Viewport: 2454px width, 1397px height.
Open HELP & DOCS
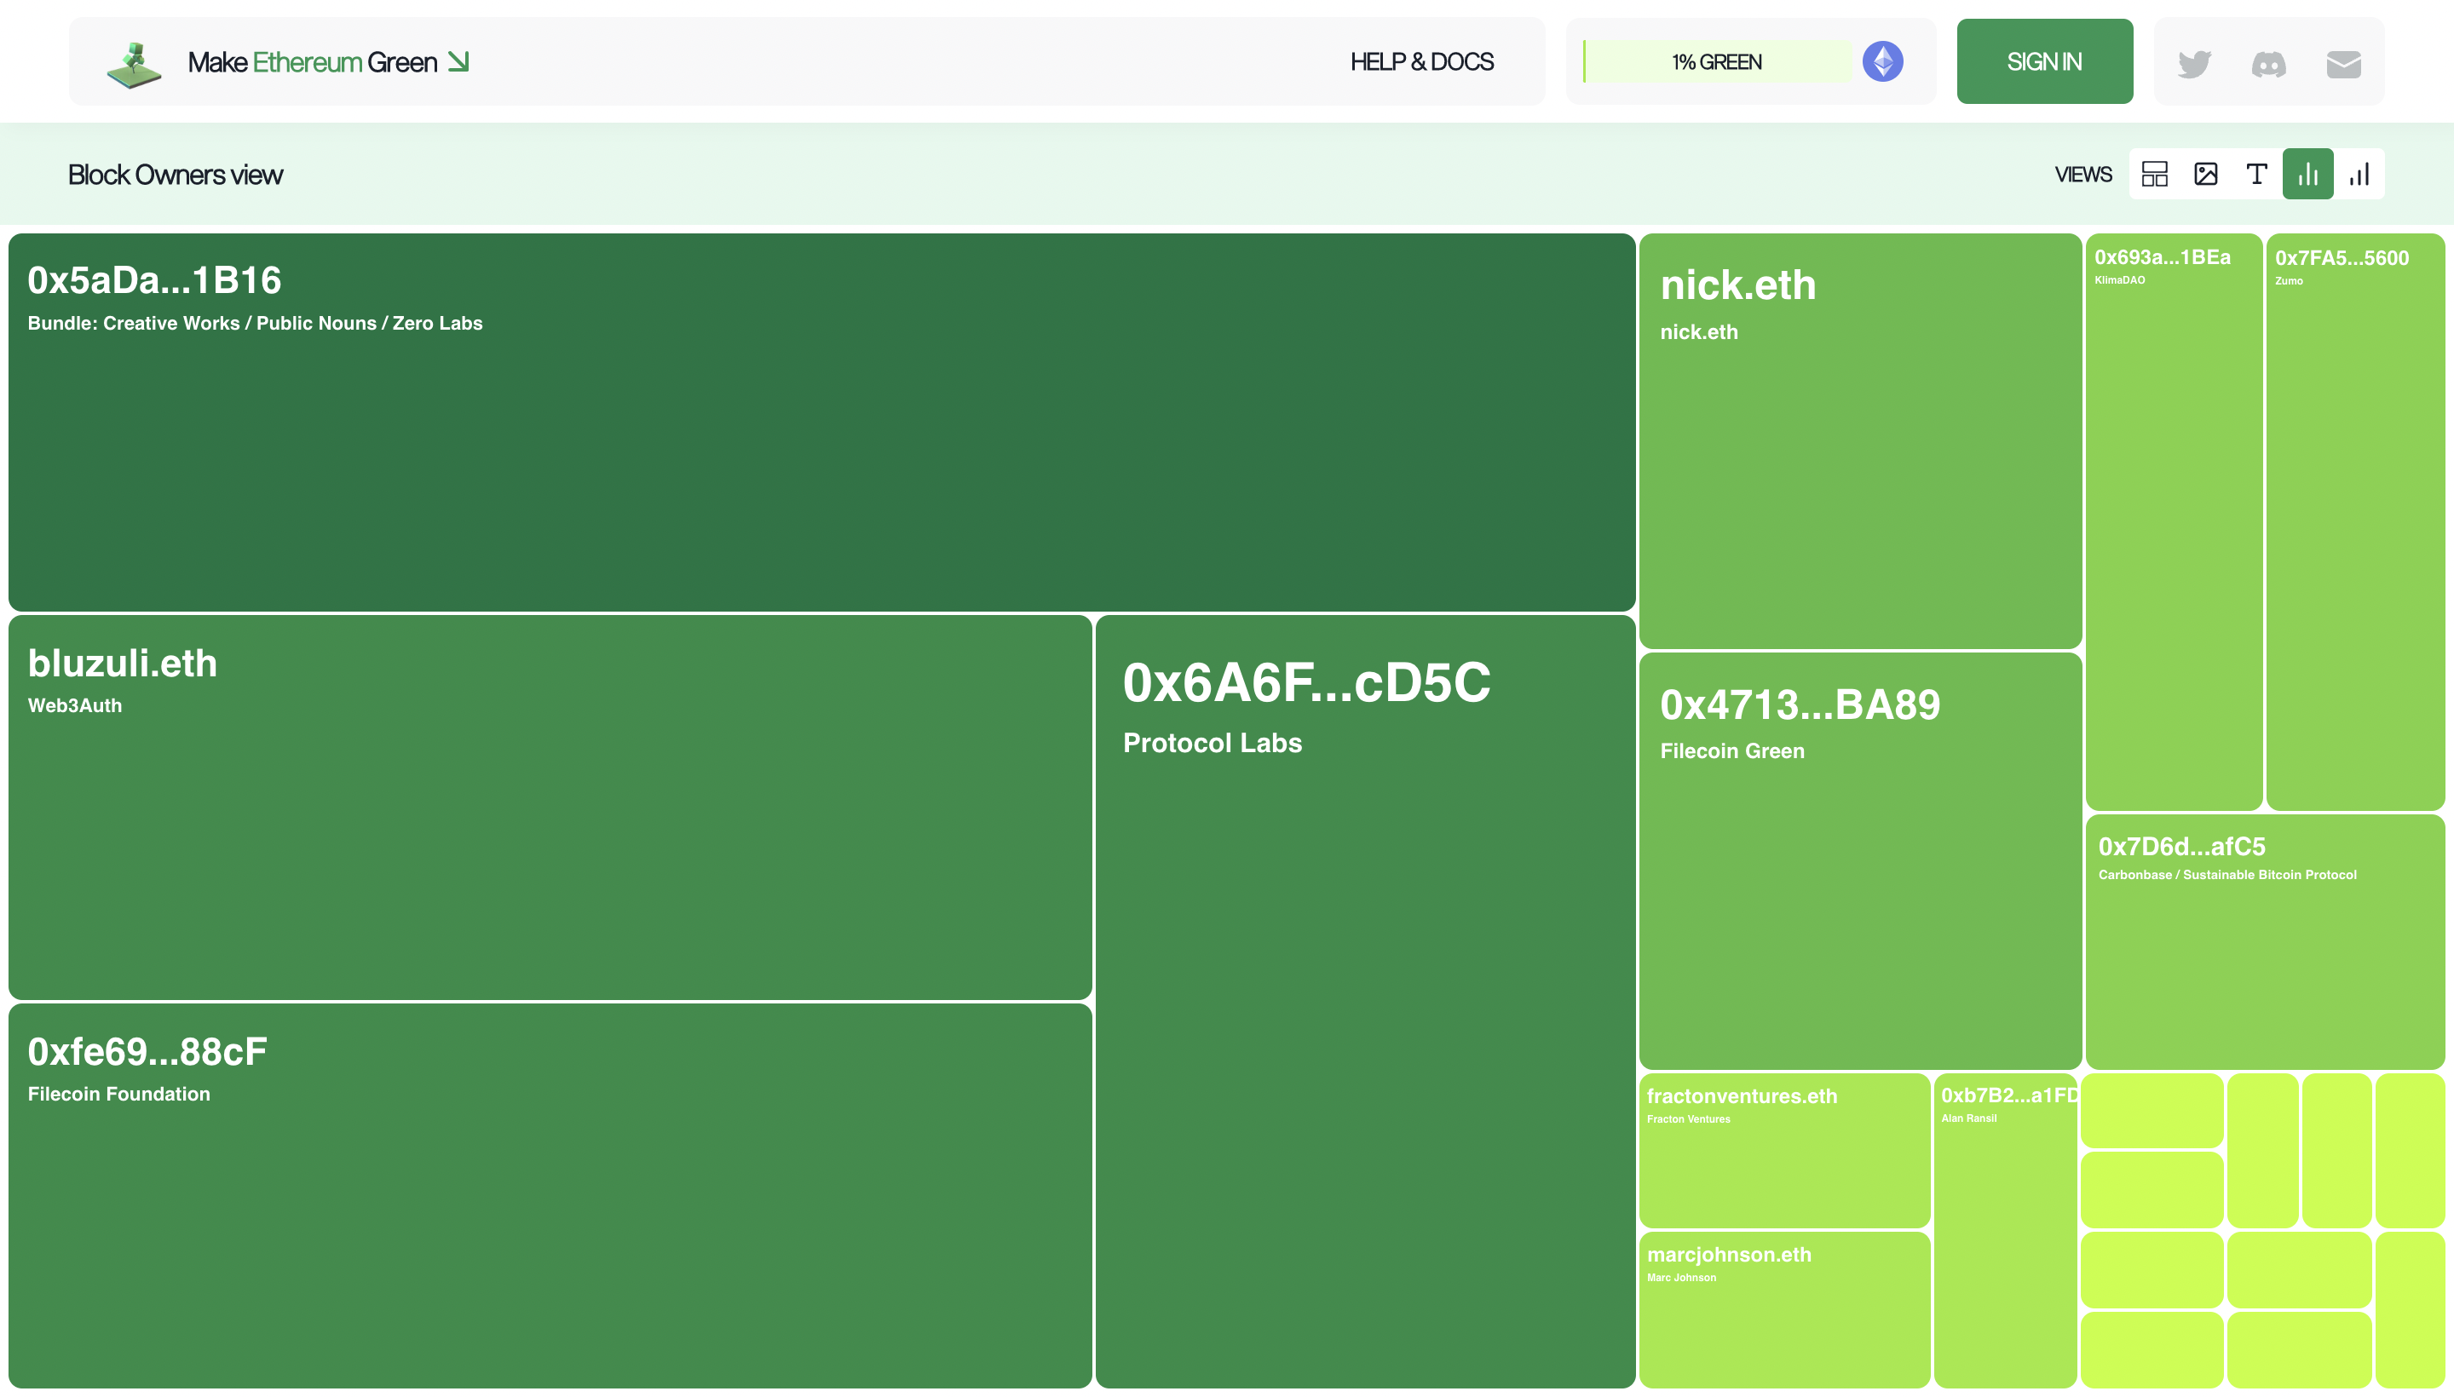pos(1421,61)
